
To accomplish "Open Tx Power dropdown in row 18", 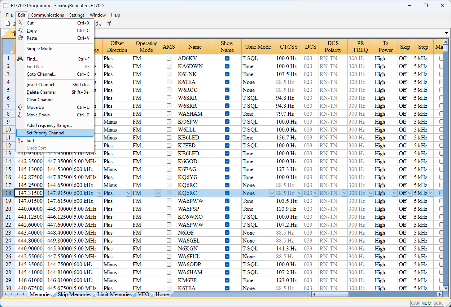I will [x=395, y=193].
